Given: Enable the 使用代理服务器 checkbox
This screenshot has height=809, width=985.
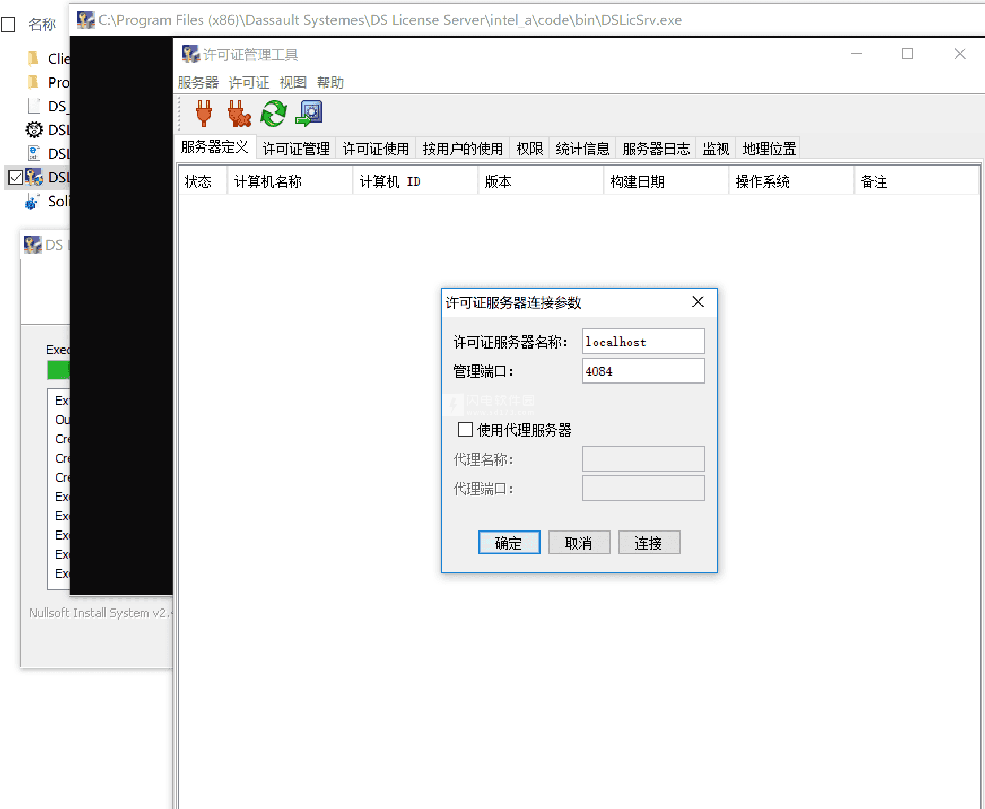Looking at the screenshot, I should click(465, 429).
